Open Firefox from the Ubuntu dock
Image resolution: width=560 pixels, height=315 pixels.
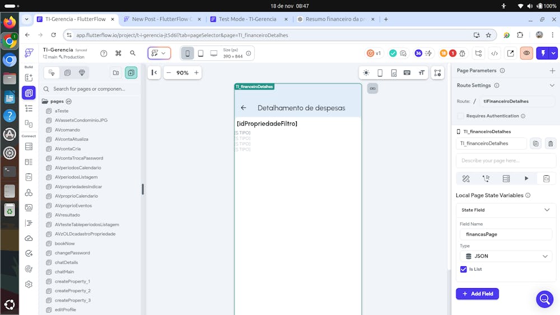pyautogui.click(x=10, y=22)
